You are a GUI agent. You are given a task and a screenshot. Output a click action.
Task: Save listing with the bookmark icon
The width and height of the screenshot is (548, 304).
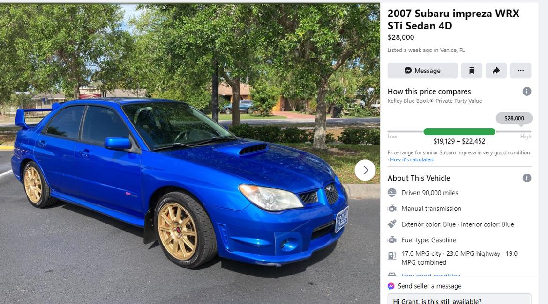(x=472, y=71)
